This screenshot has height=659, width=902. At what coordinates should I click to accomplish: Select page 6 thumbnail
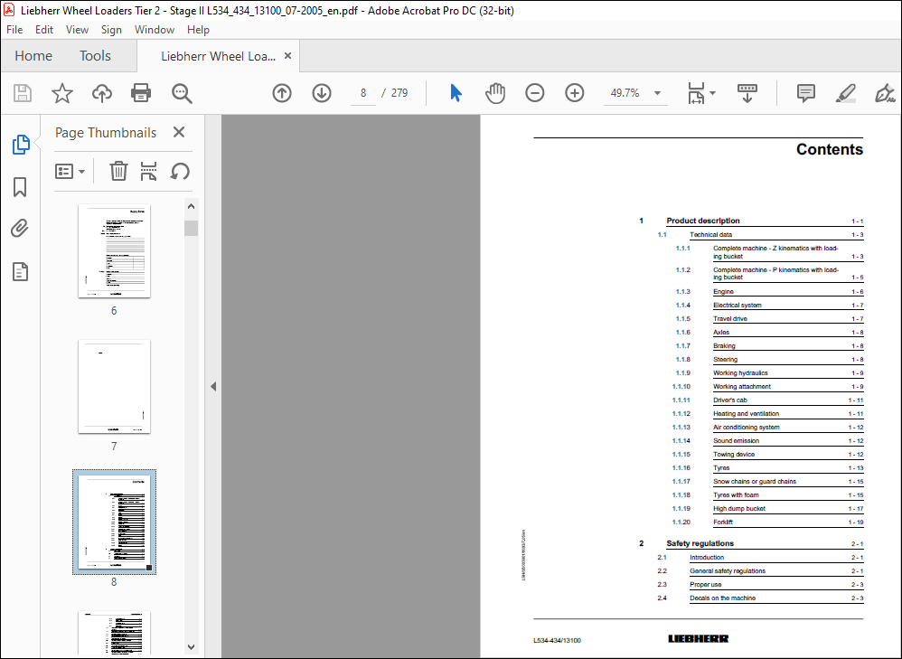pyautogui.click(x=114, y=251)
